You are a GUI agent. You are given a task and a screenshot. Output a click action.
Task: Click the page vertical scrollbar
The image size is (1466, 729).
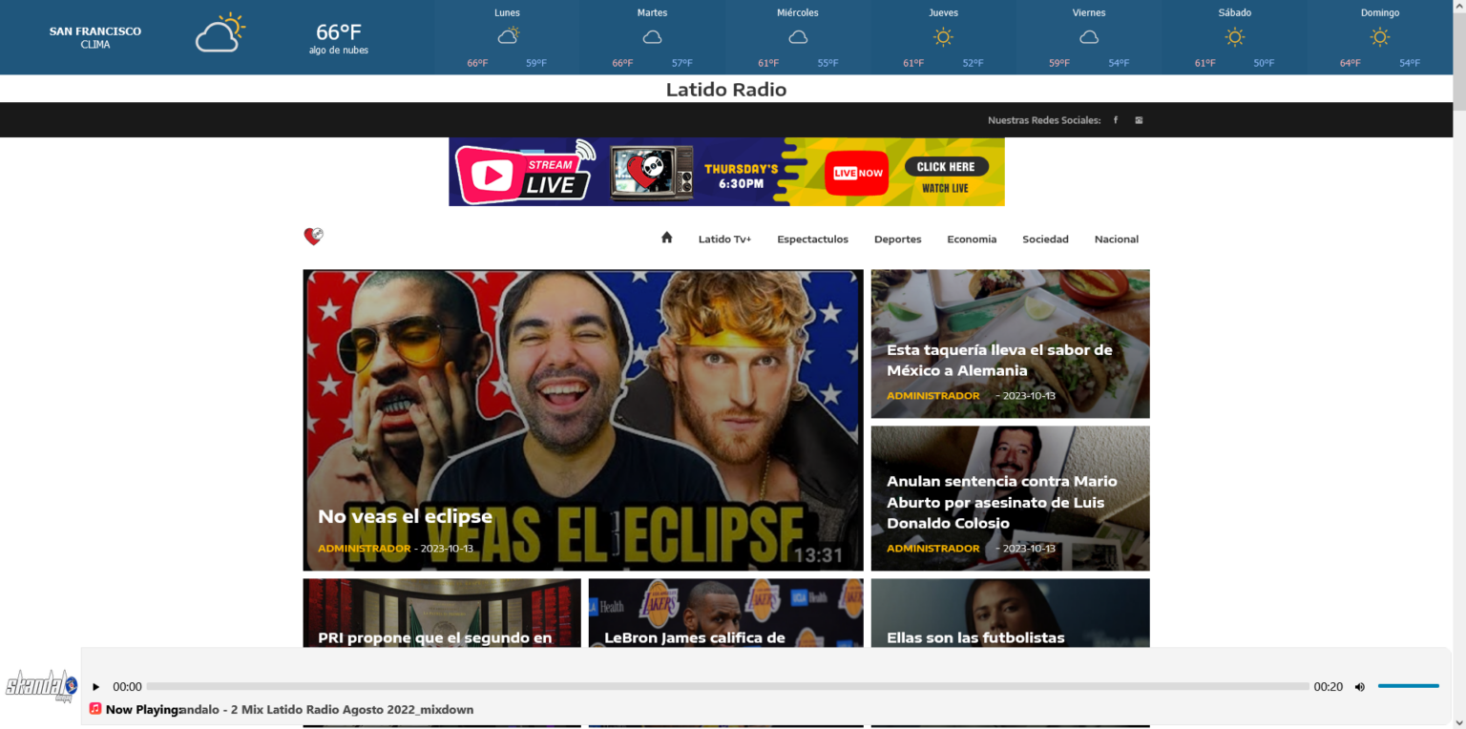point(1458,364)
